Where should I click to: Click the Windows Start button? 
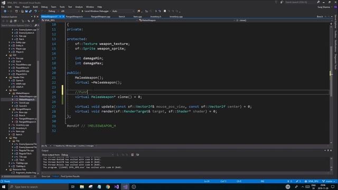4,187
